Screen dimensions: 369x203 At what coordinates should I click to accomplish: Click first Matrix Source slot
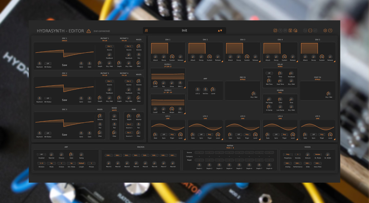pos(199,153)
